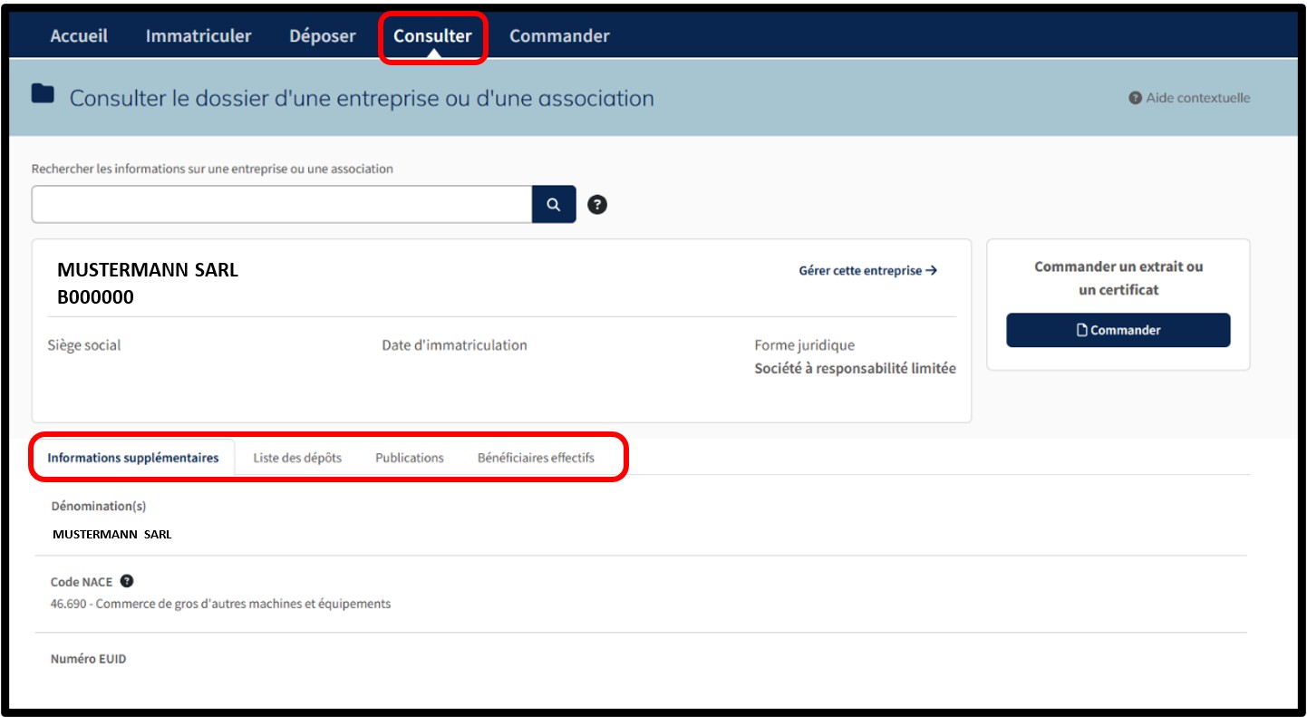The image size is (1307, 717).
Task: Open the Immatriculer menu item
Action: 198,36
